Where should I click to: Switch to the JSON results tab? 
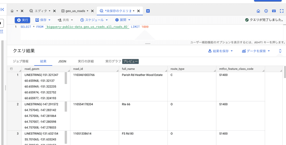[62, 61]
